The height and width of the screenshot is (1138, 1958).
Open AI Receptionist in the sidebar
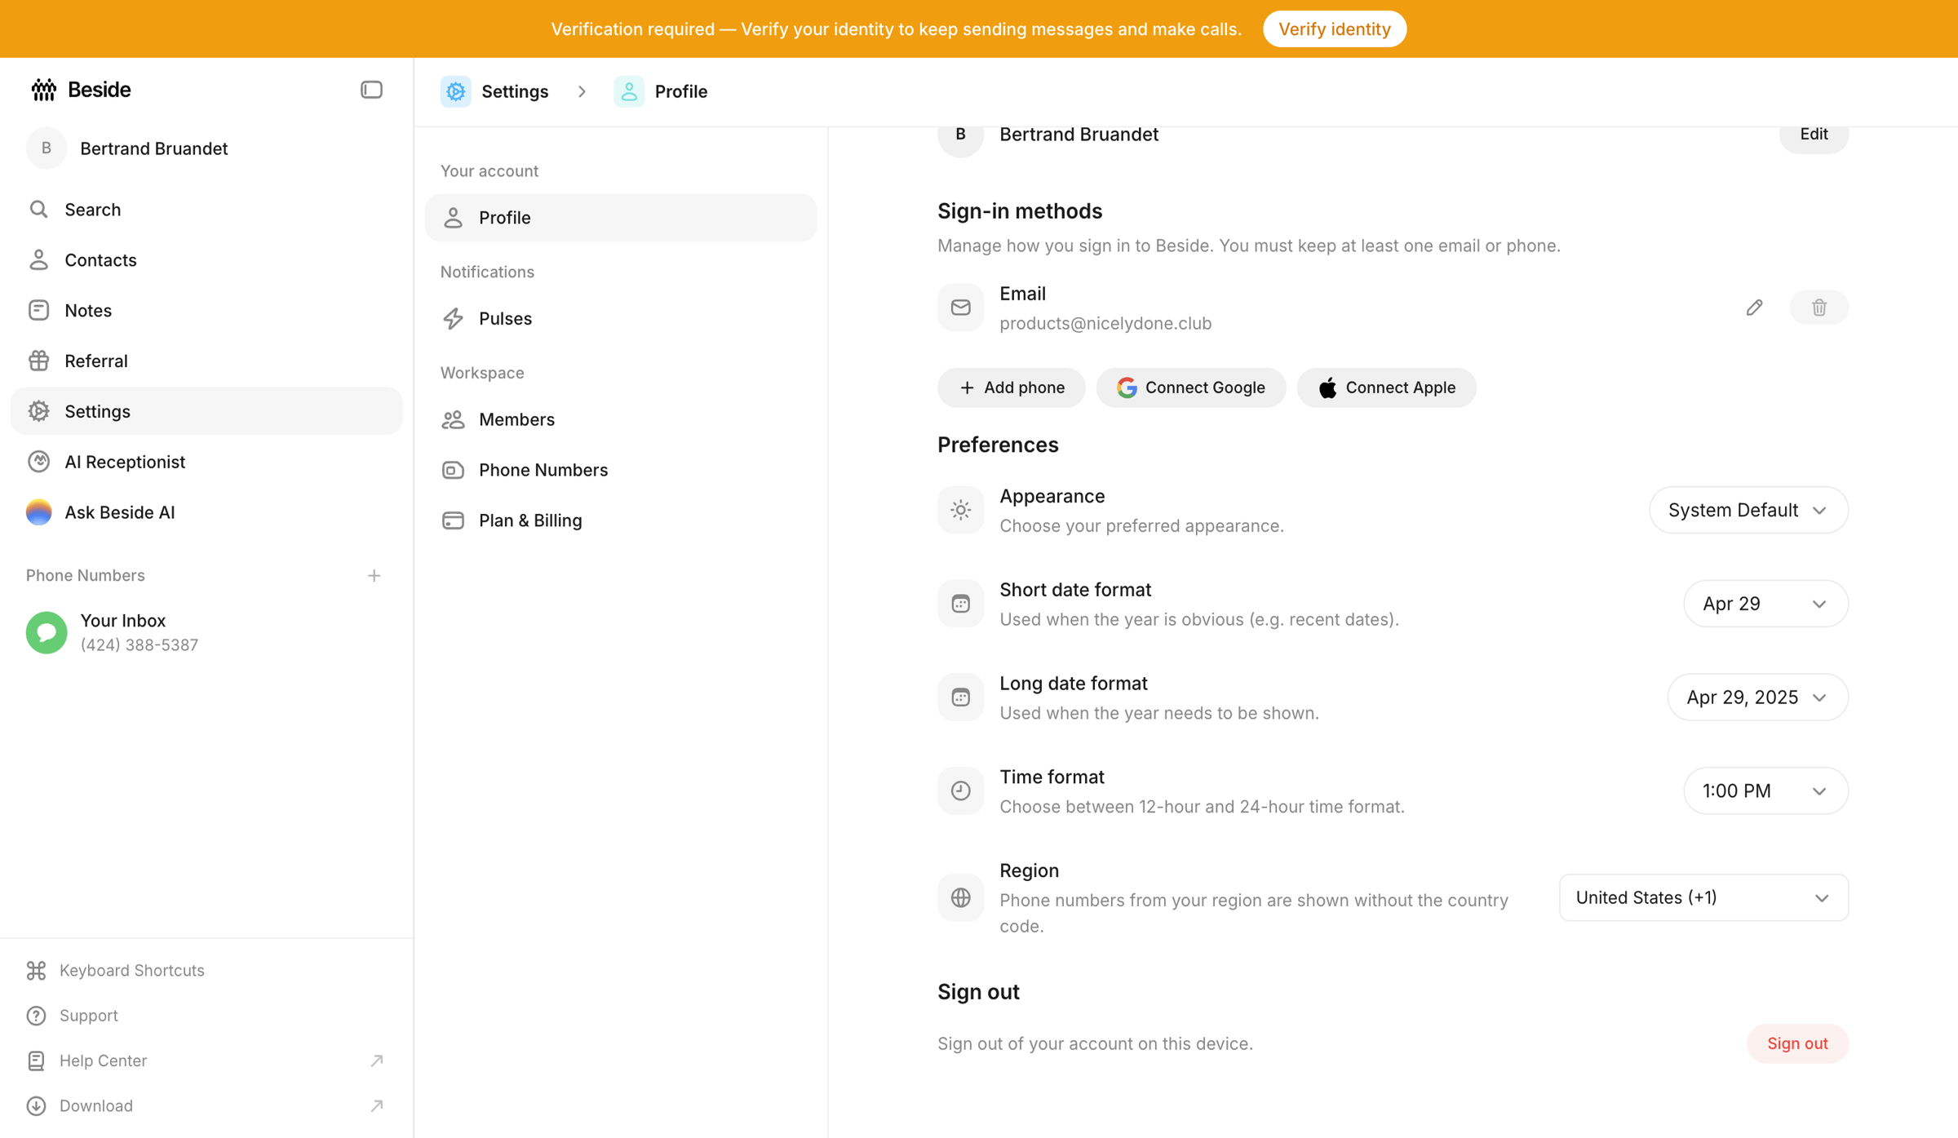[x=206, y=462]
